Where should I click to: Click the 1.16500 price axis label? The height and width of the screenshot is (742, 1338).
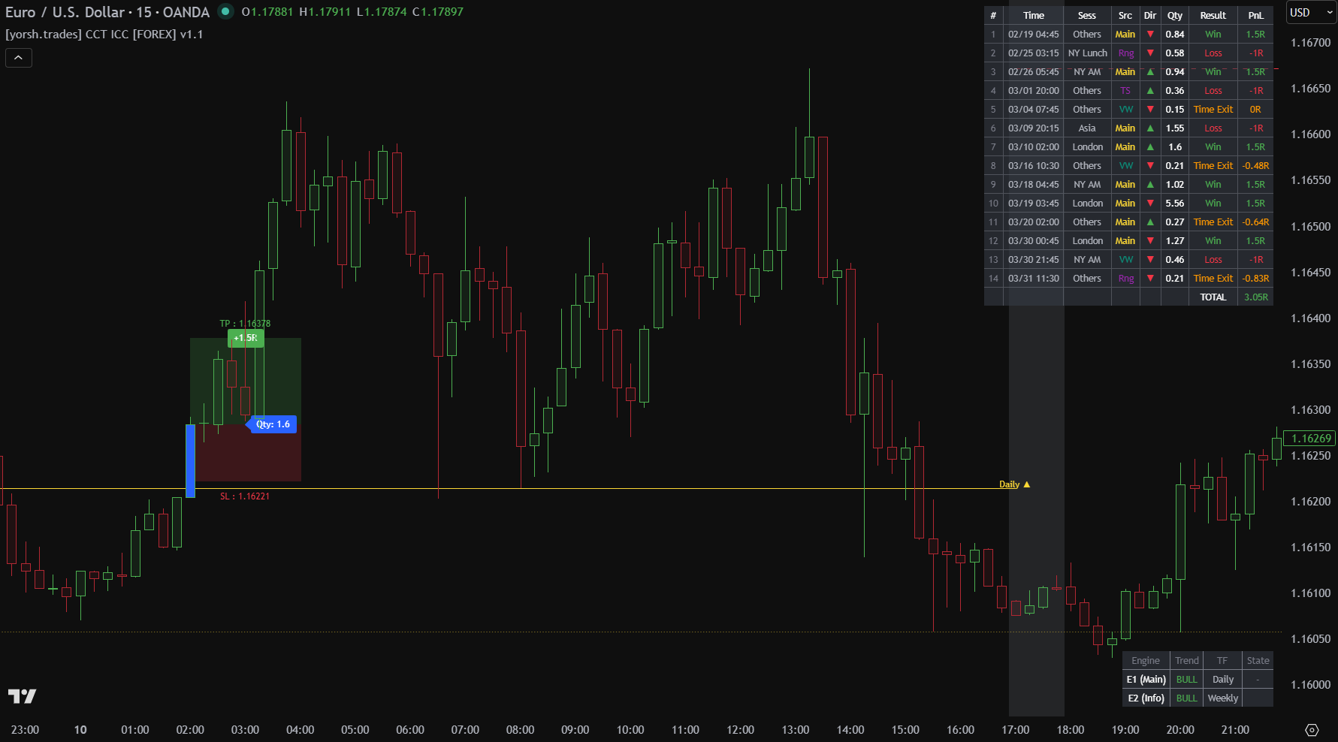tap(1310, 227)
